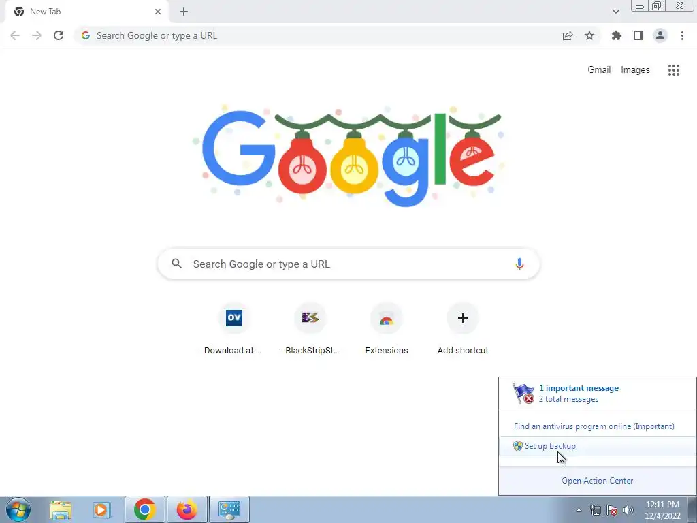The width and height of the screenshot is (697, 523).
Task: Click the Google holiday doodle logo
Action: pyautogui.click(x=349, y=156)
